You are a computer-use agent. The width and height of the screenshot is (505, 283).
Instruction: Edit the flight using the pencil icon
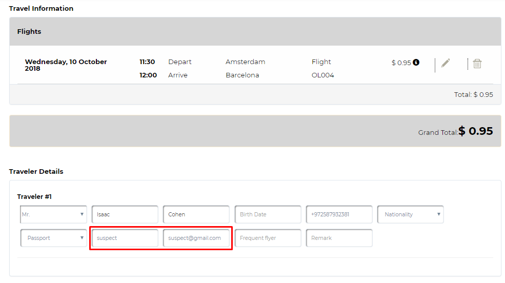(446, 63)
